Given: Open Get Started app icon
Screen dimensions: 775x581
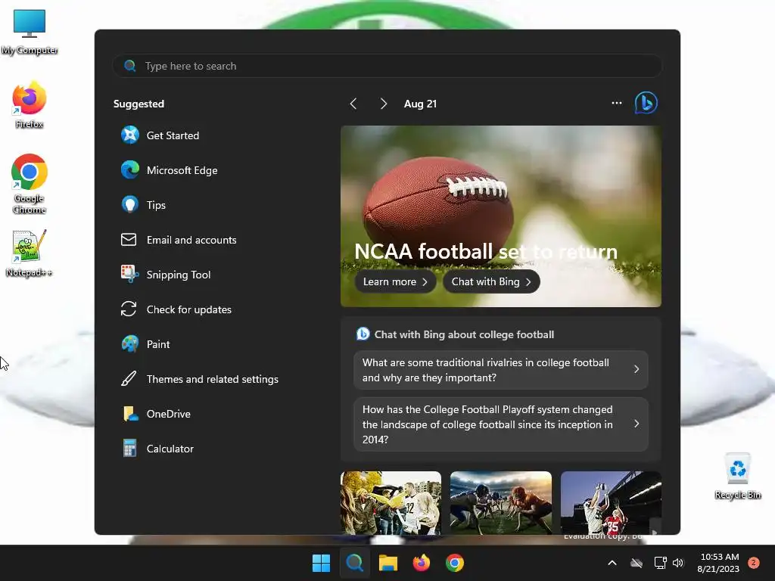Looking at the screenshot, I should tap(130, 135).
